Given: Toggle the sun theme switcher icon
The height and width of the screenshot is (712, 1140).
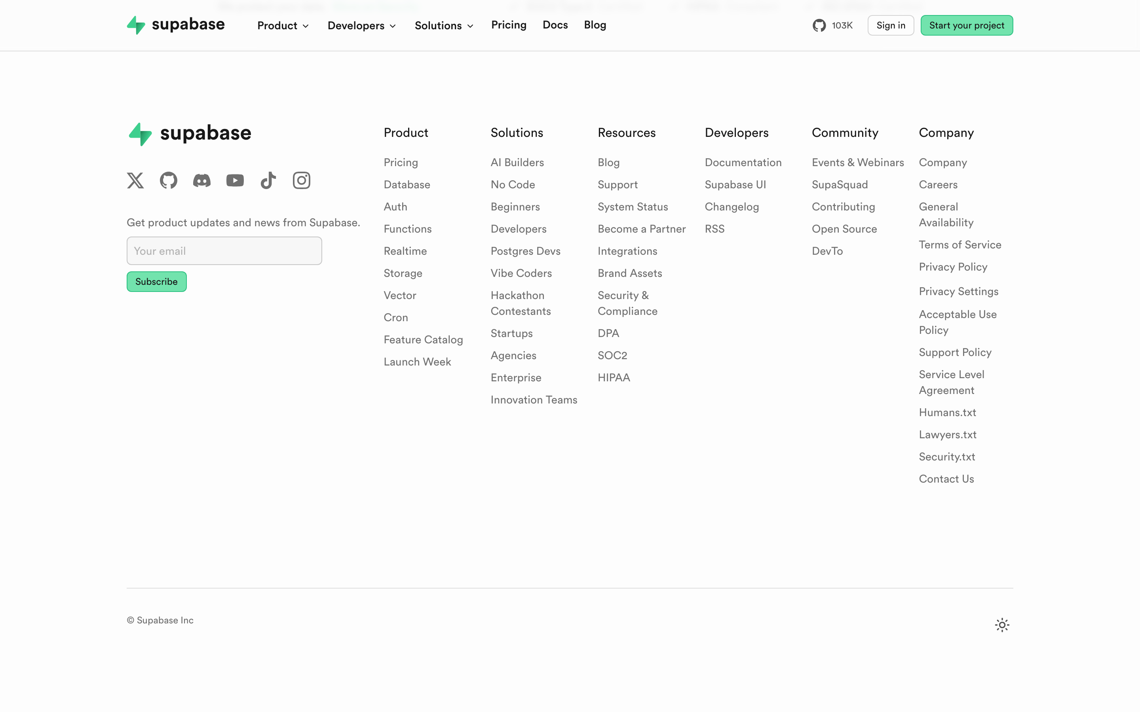Looking at the screenshot, I should pos(1002,625).
